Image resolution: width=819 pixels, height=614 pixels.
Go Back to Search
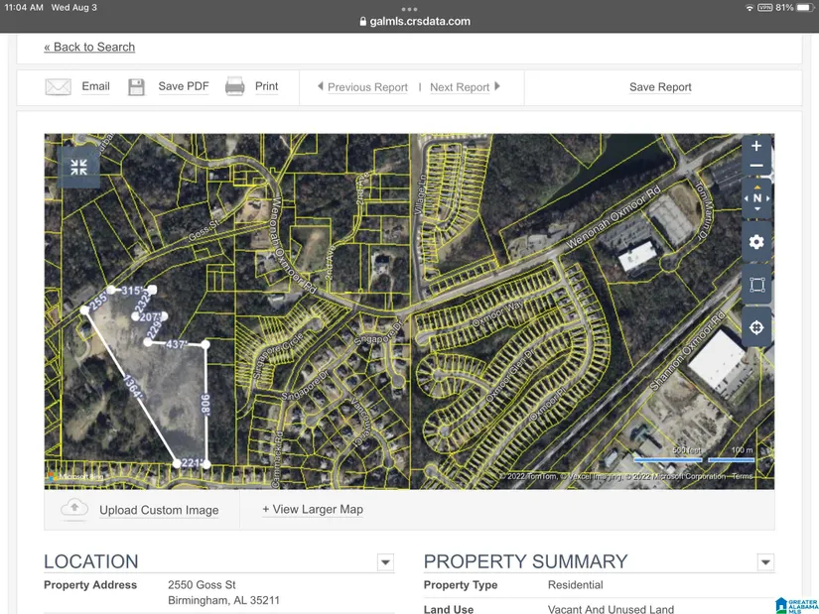pyautogui.click(x=89, y=47)
